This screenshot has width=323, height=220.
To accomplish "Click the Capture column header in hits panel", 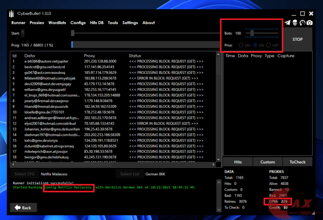I will click(286, 56).
